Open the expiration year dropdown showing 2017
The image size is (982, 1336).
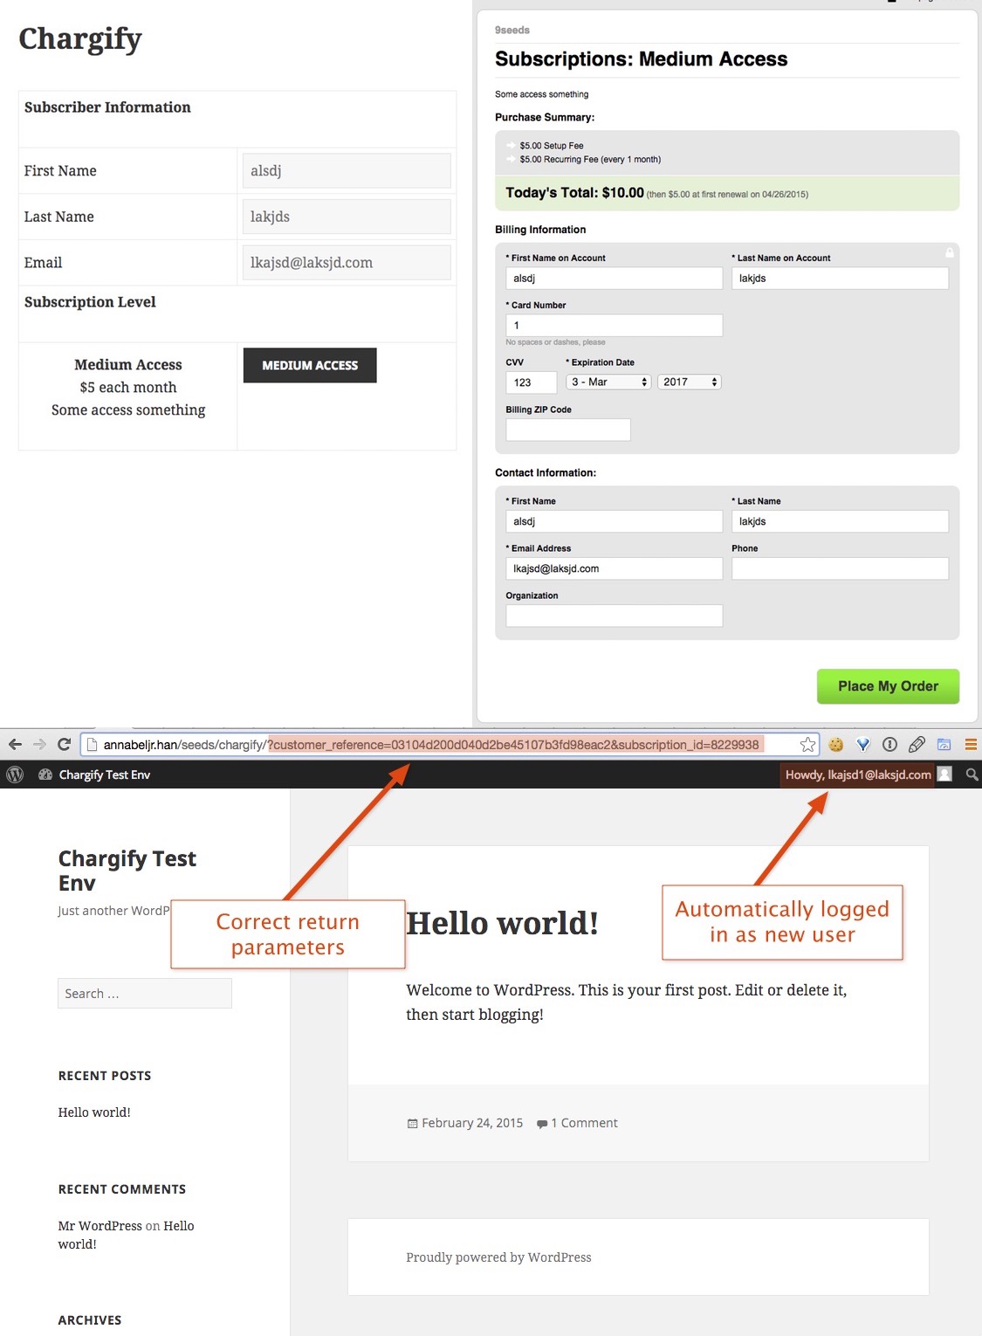(690, 382)
